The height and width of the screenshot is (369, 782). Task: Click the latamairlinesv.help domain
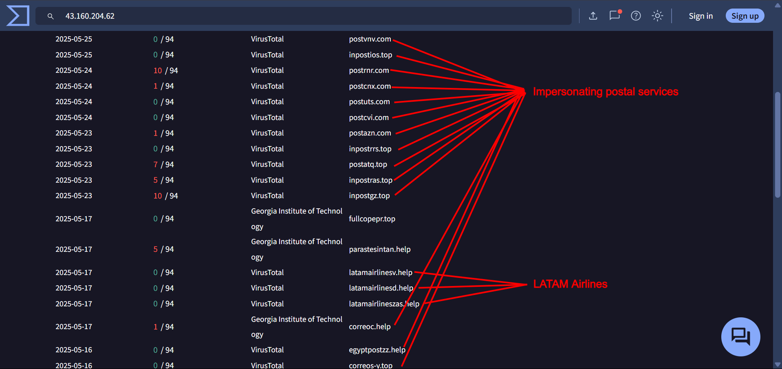[x=380, y=273]
